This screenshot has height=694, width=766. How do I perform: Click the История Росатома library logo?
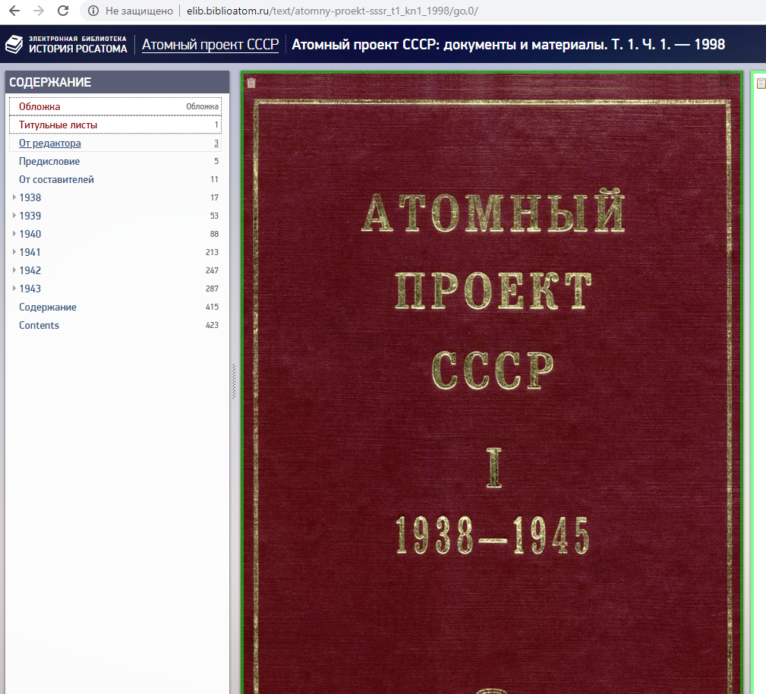[x=66, y=45]
